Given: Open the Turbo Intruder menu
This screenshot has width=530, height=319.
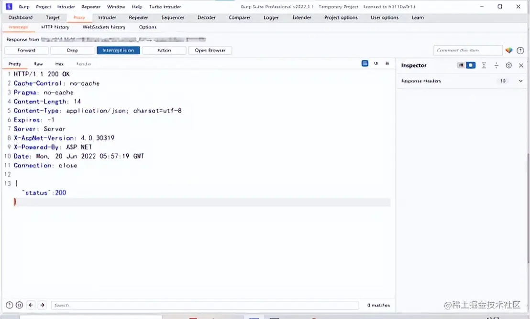Looking at the screenshot, I should click(x=165, y=7).
